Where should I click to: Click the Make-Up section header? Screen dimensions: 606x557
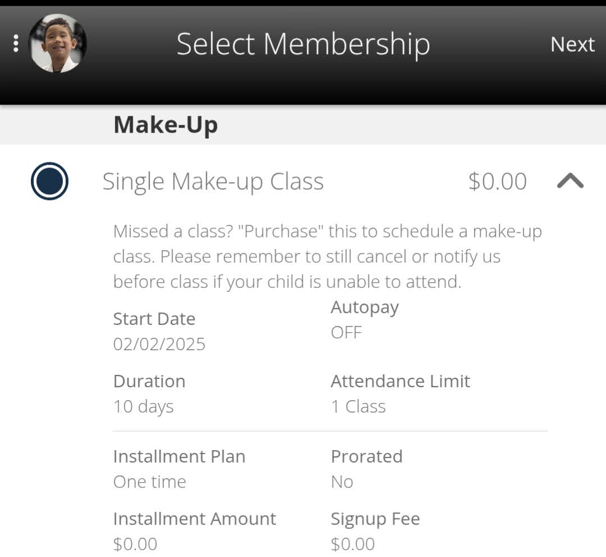[x=166, y=125]
